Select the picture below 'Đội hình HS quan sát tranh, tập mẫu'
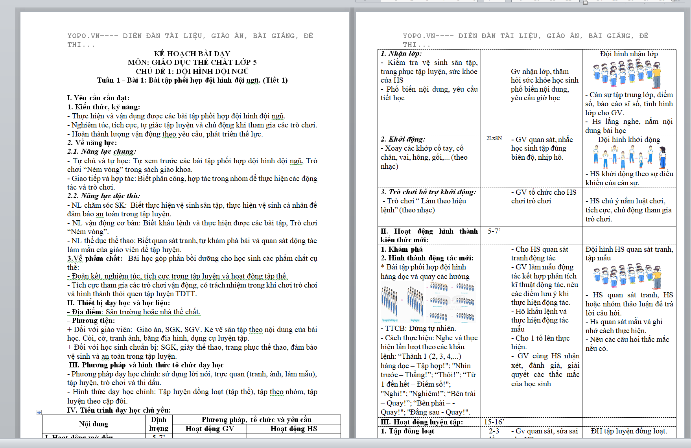This screenshot has width=691, height=448. coord(627,277)
